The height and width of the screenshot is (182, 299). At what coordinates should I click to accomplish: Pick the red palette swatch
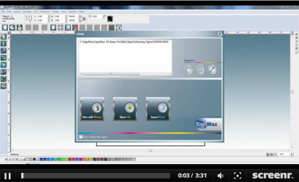73,159
